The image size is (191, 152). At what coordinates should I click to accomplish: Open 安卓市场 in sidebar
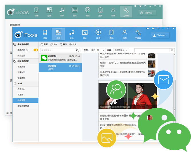tap(21, 78)
